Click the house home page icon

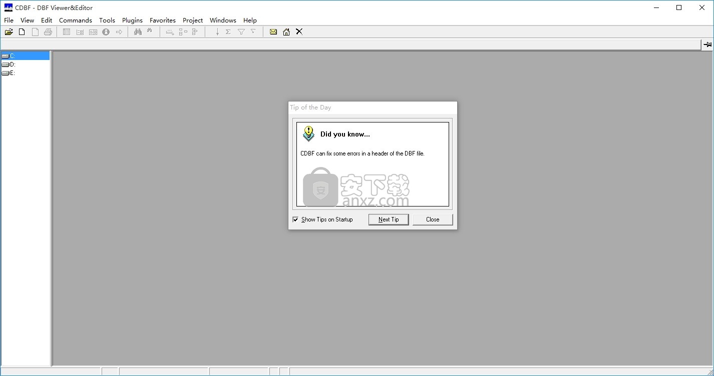(x=286, y=32)
